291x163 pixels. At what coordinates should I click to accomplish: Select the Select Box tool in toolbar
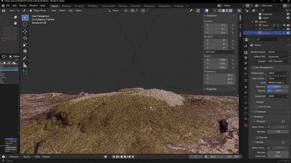25,18
